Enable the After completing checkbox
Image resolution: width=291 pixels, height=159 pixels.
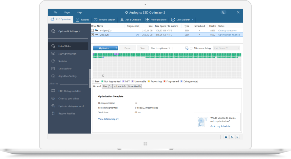pos(191,48)
